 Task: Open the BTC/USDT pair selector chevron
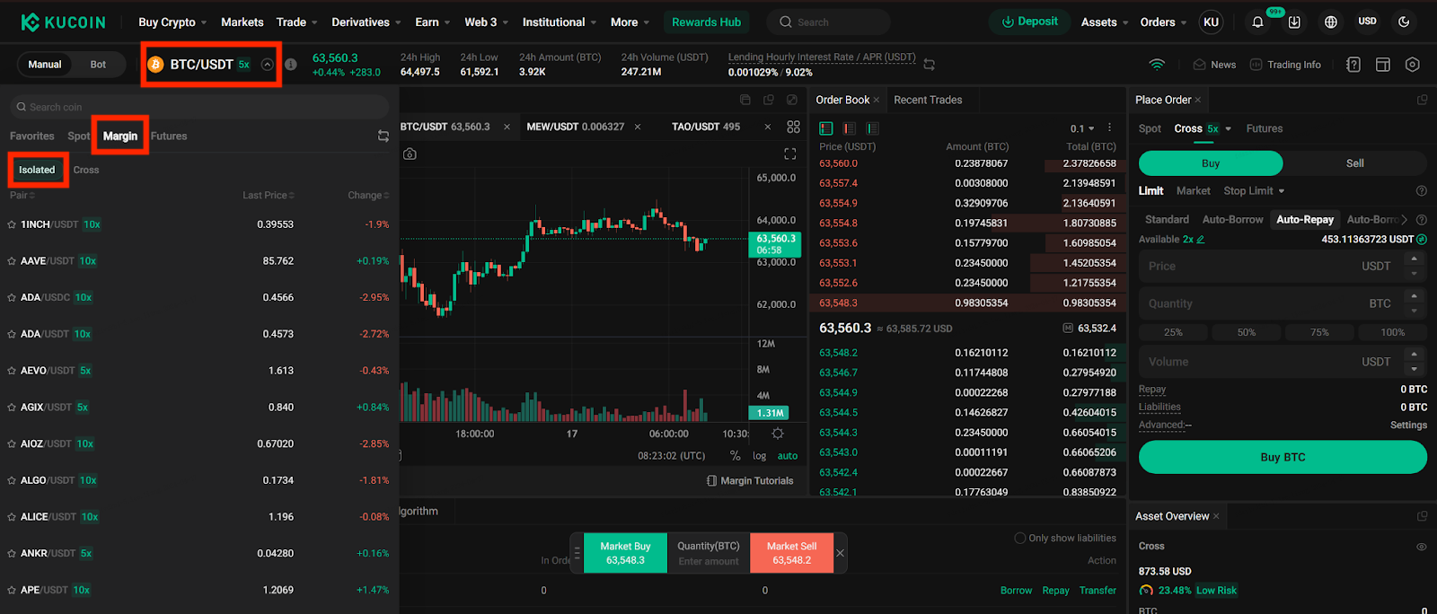pos(267,65)
